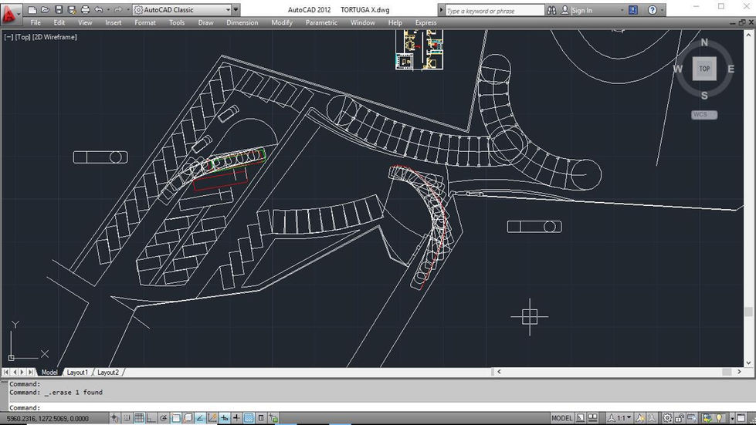This screenshot has height=425, width=756.
Task: Click the annotation visibility icon
Action: (640, 418)
